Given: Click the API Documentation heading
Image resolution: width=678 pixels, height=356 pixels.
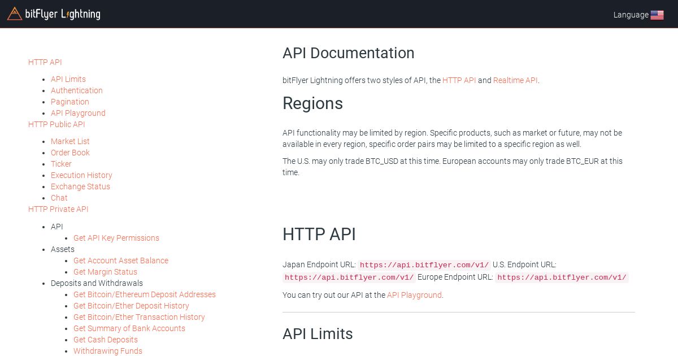Looking at the screenshot, I should (x=349, y=53).
